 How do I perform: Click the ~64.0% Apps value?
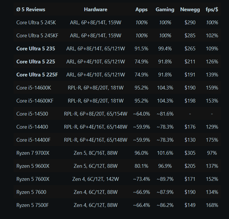[141, 114]
